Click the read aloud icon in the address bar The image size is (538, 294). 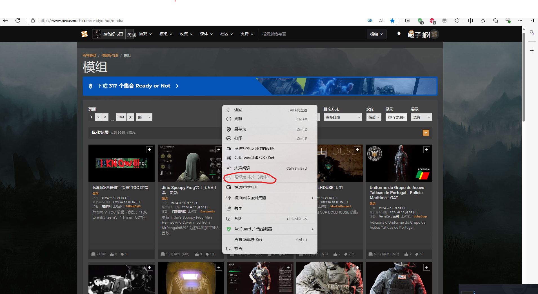click(381, 21)
